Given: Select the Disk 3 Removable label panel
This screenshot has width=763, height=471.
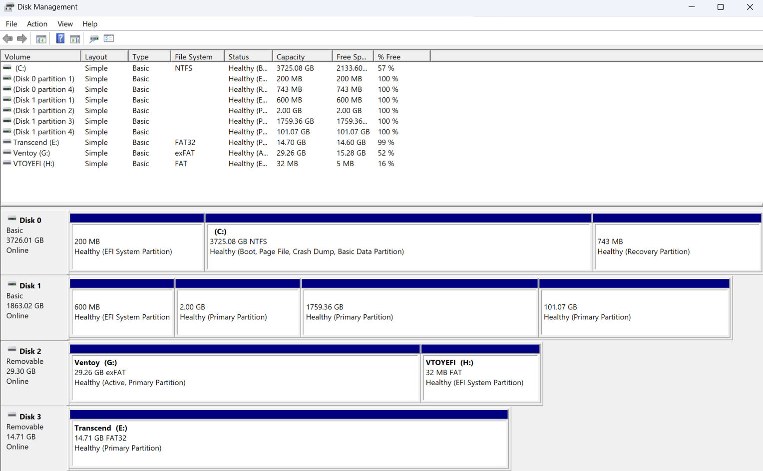Looking at the screenshot, I should click(34, 438).
